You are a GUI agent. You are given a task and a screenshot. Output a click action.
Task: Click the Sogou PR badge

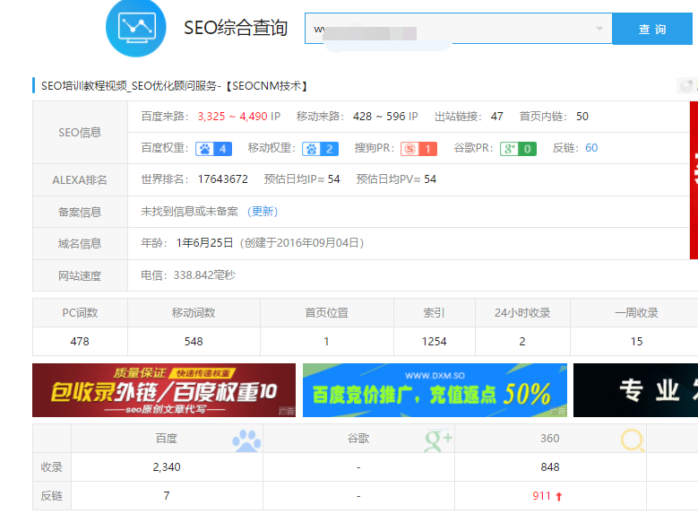click(x=418, y=149)
